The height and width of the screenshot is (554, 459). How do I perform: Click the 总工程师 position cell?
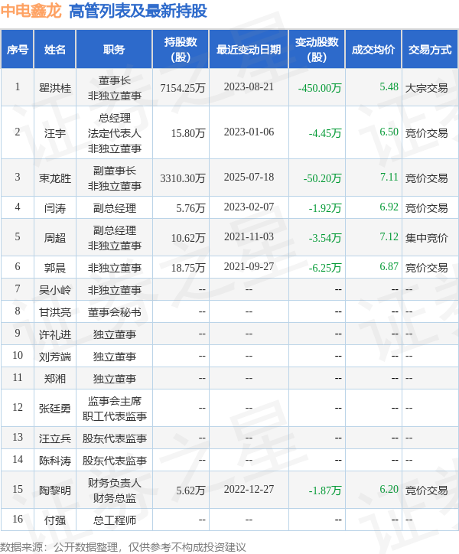[114, 520]
